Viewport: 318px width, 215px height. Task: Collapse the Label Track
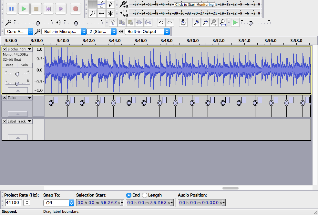(x=18, y=137)
